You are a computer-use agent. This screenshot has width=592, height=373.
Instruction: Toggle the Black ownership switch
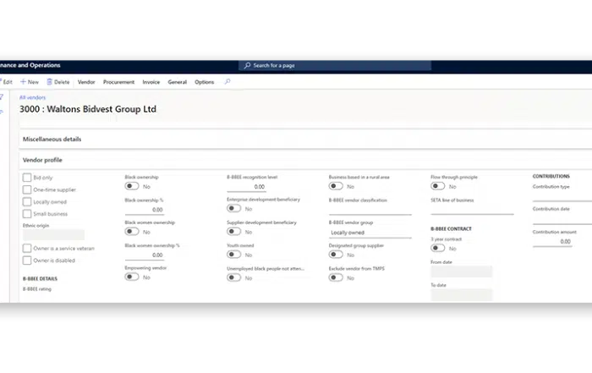pyautogui.click(x=132, y=186)
